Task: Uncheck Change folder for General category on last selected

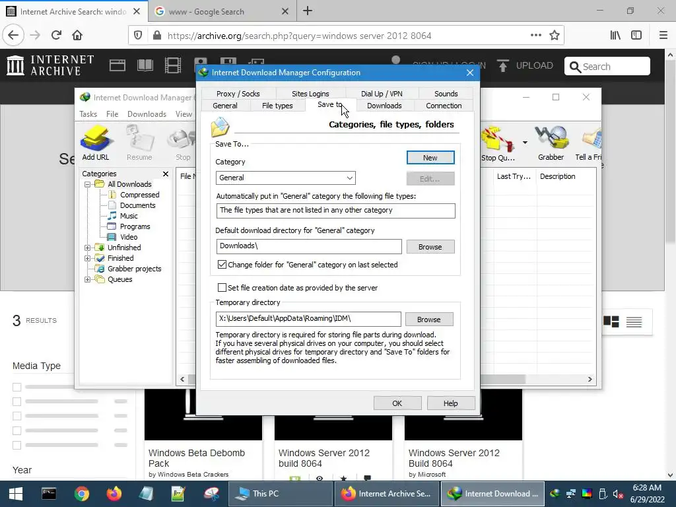Action: click(222, 265)
